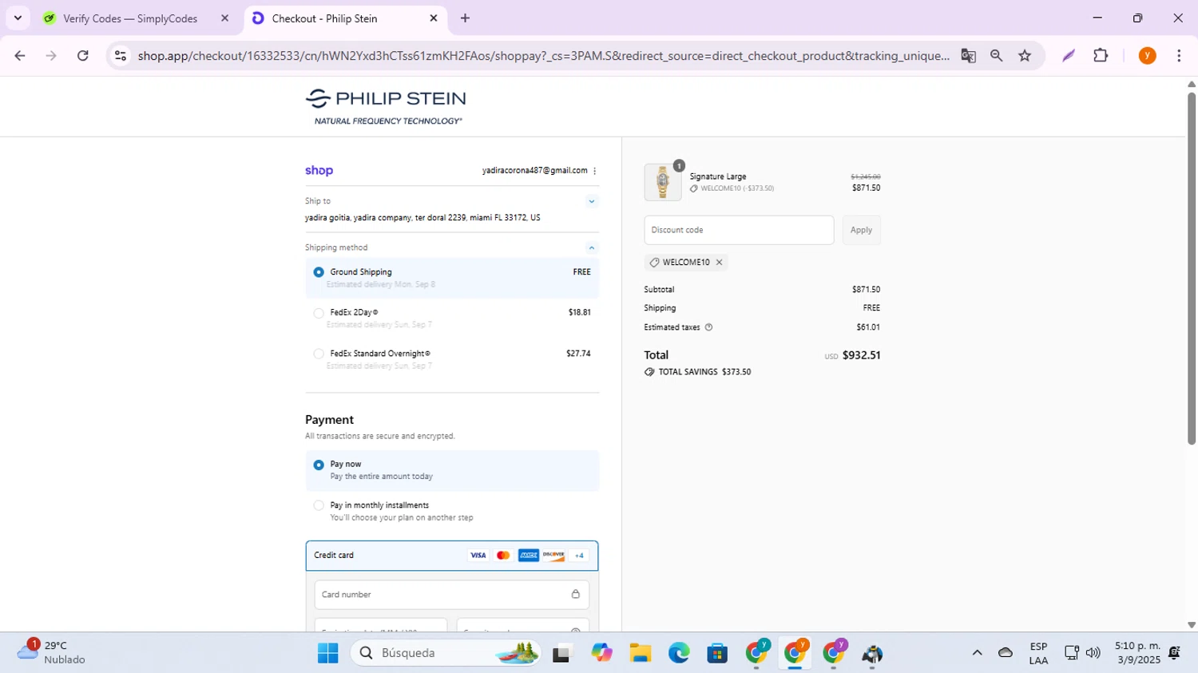Click the yadiracorona487@gmail.com email
Viewport: 1198px width, 673px height.
(x=534, y=171)
